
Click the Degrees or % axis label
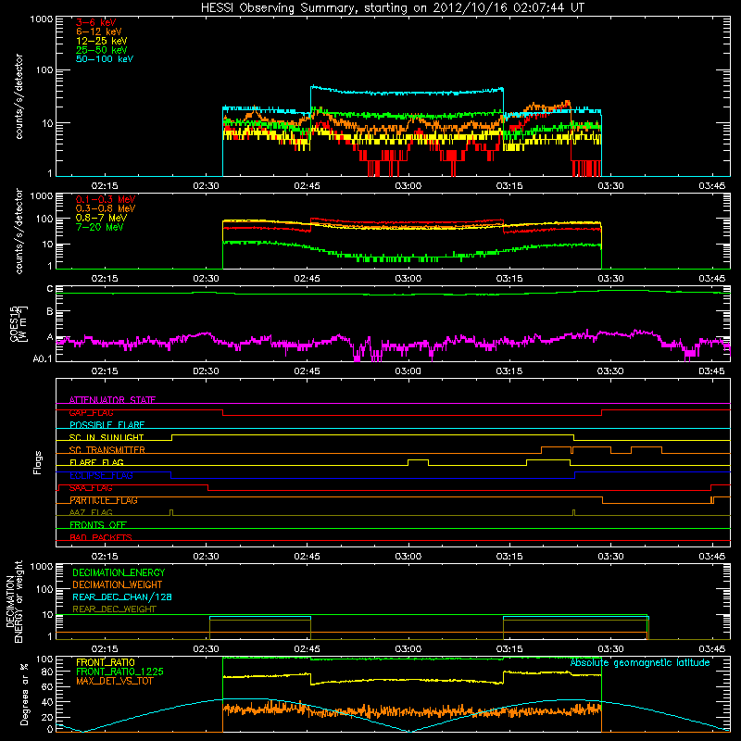[24, 694]
